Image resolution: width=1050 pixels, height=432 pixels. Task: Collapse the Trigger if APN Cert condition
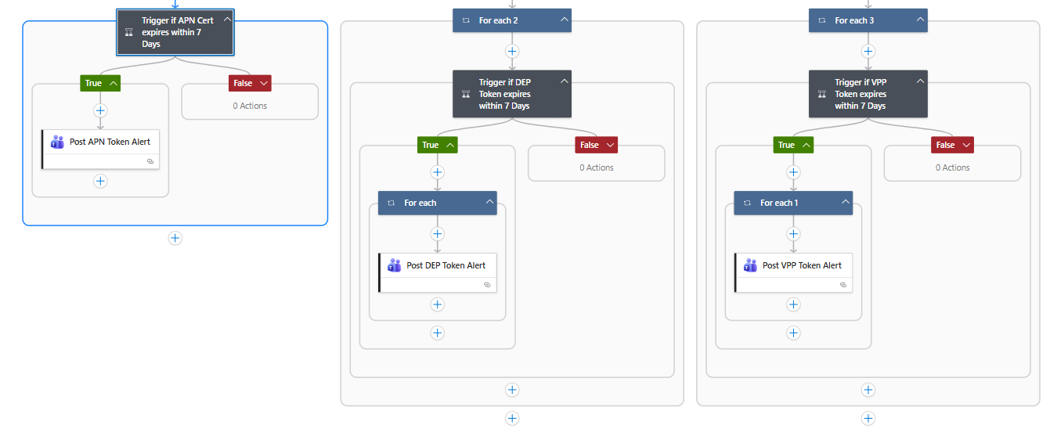coord(227,20)
